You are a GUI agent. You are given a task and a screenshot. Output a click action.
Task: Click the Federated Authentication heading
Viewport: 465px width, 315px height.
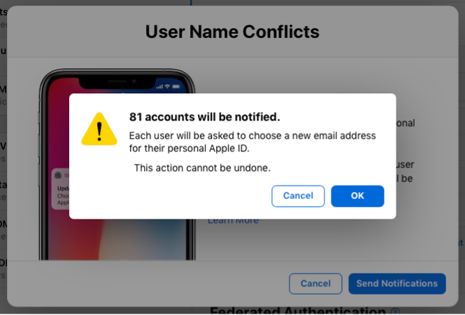click(298, 311)
